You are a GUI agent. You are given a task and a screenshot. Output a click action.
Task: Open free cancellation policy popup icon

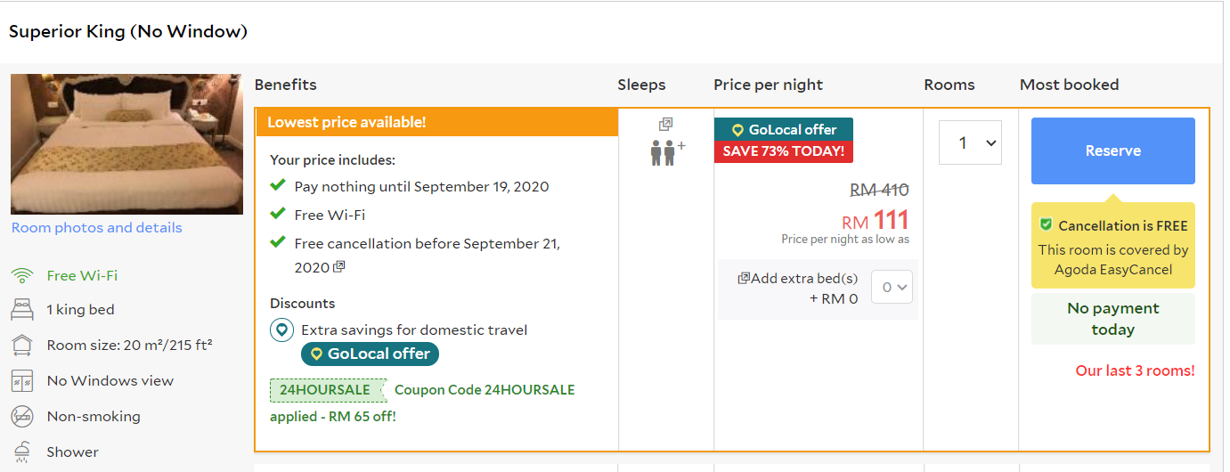[338, 267]
